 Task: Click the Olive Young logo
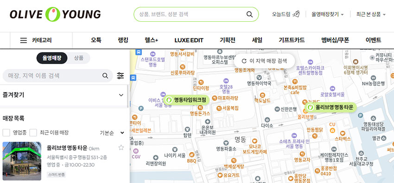[x=55, y=14]
